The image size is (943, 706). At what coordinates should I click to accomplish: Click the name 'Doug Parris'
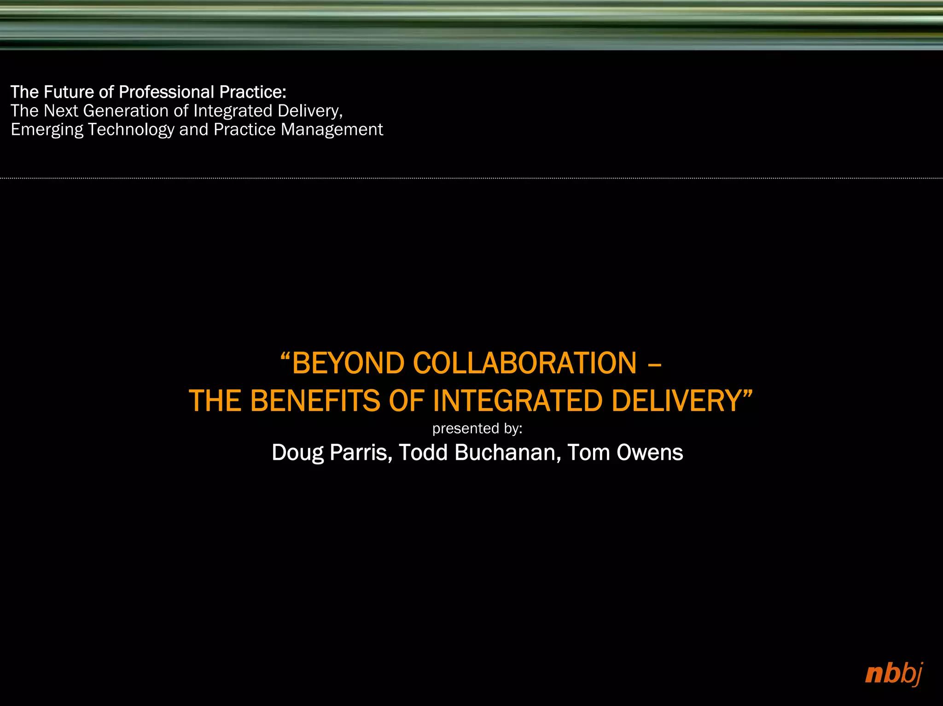[332, 452]
